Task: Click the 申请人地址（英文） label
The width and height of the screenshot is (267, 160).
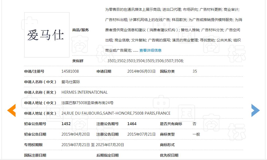Action: point(40,113)
